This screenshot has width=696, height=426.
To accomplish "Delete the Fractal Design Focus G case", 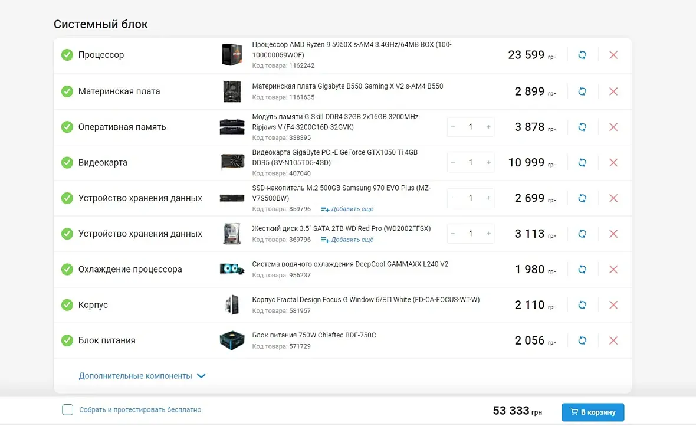I will (x=613, y=304).
